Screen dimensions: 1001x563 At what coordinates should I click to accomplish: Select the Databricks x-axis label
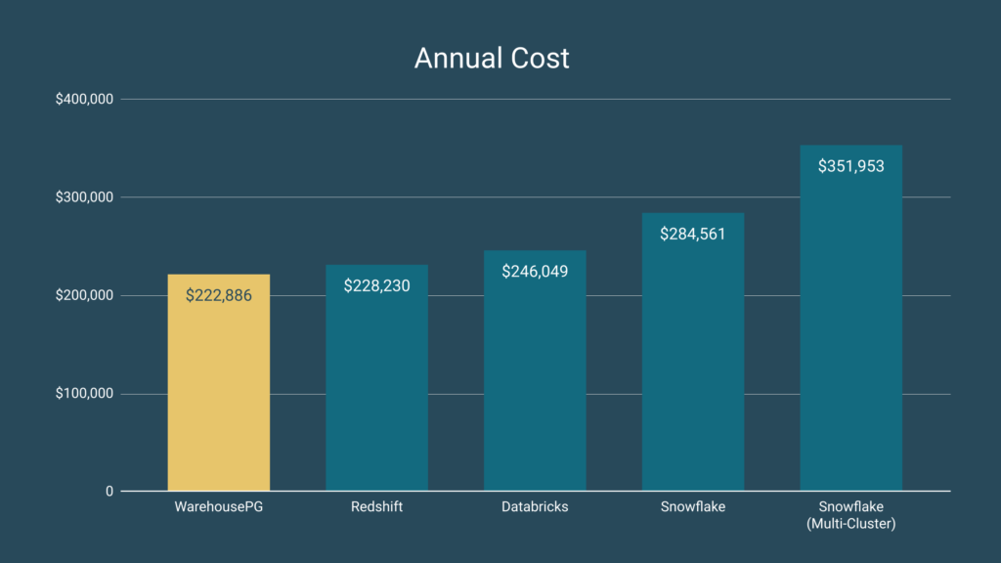(x=535, y=507)
